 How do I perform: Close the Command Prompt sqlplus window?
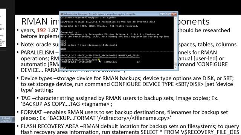pos(174,14)
